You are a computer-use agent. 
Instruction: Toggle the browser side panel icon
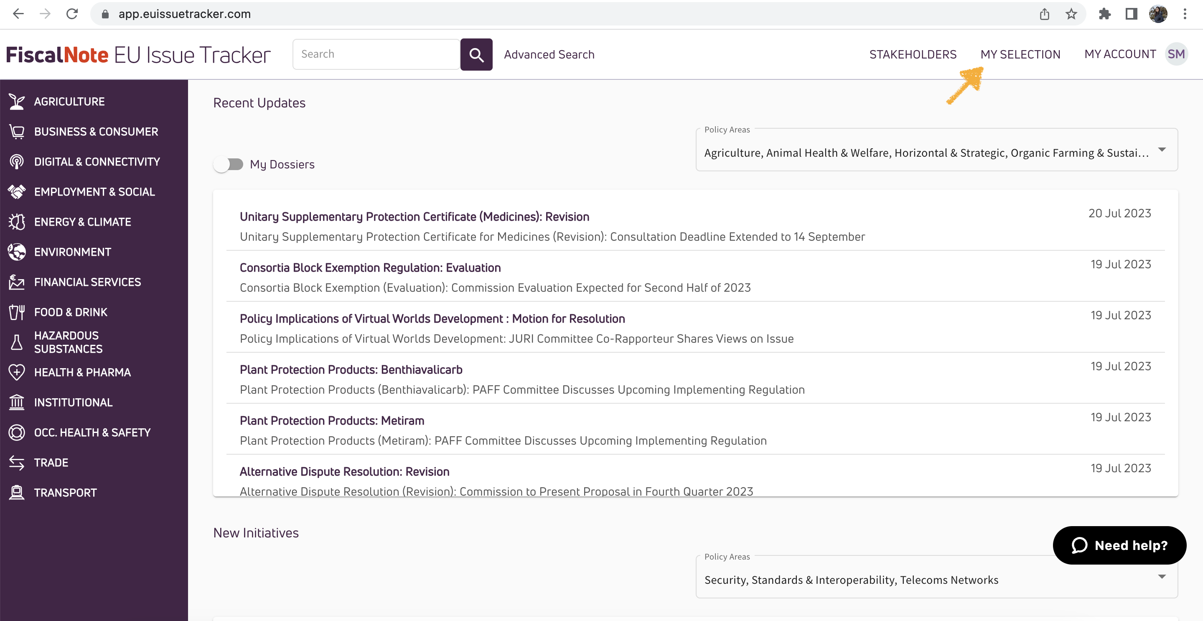[x=1131, y=14]
